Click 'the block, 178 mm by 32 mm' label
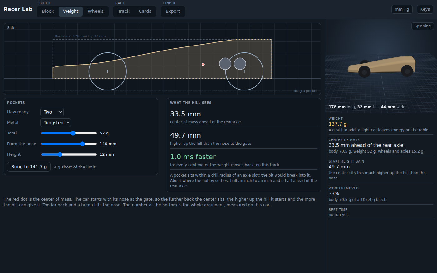This screenshot has width=437, height=273. pos(80,36)
